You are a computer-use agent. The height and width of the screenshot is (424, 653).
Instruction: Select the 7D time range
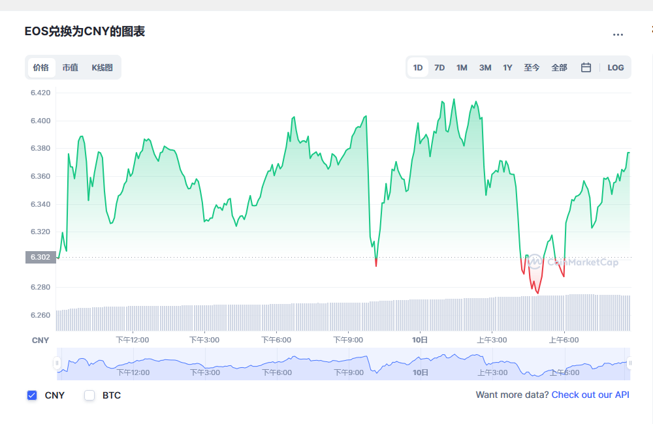(439, 67)
